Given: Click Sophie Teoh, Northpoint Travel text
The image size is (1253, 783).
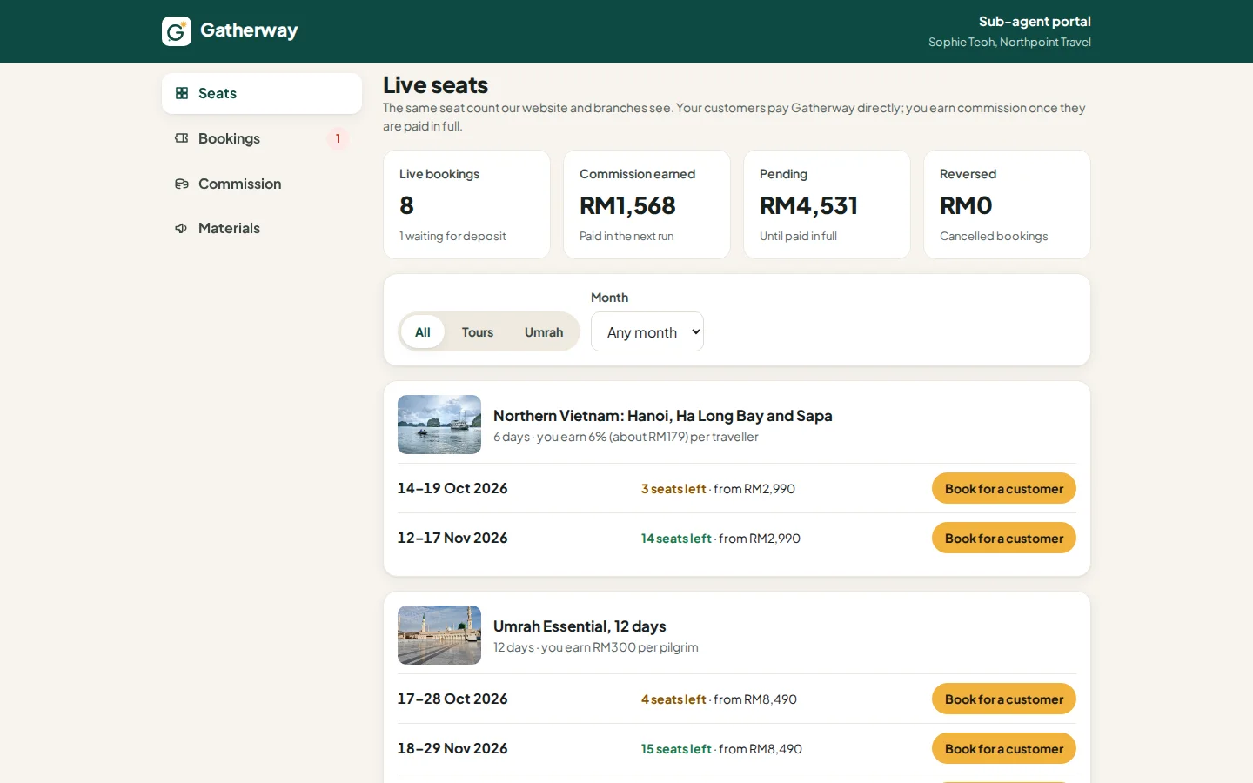Looking at the screenshot, I should (1009, 42).
